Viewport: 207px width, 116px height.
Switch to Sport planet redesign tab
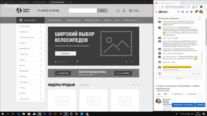coord(58,2)
